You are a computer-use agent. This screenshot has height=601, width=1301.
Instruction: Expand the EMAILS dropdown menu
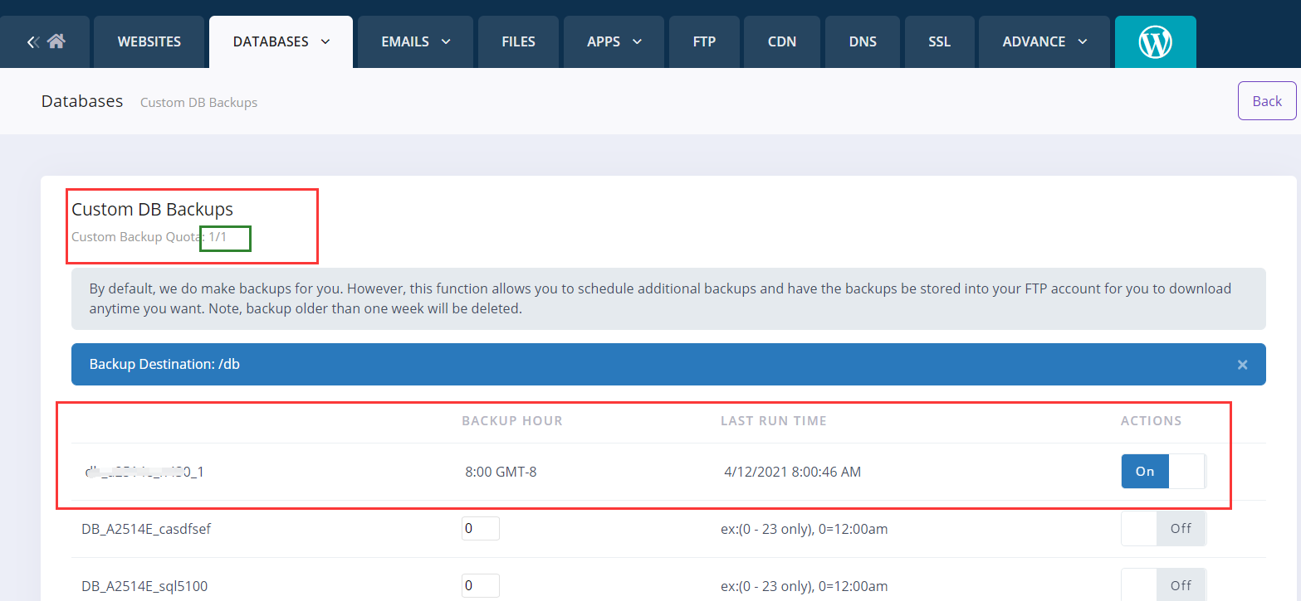(415, 41)
